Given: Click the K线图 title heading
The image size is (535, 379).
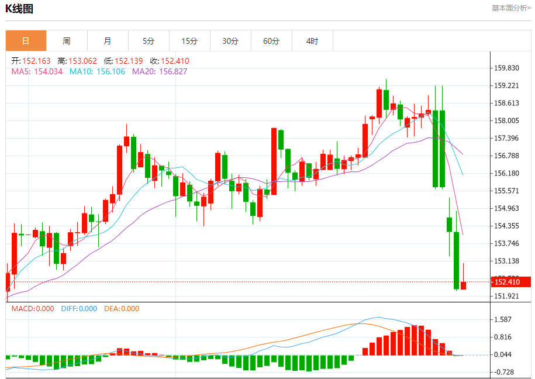Looking at the screenshot, I should click(x=19, y=9).
